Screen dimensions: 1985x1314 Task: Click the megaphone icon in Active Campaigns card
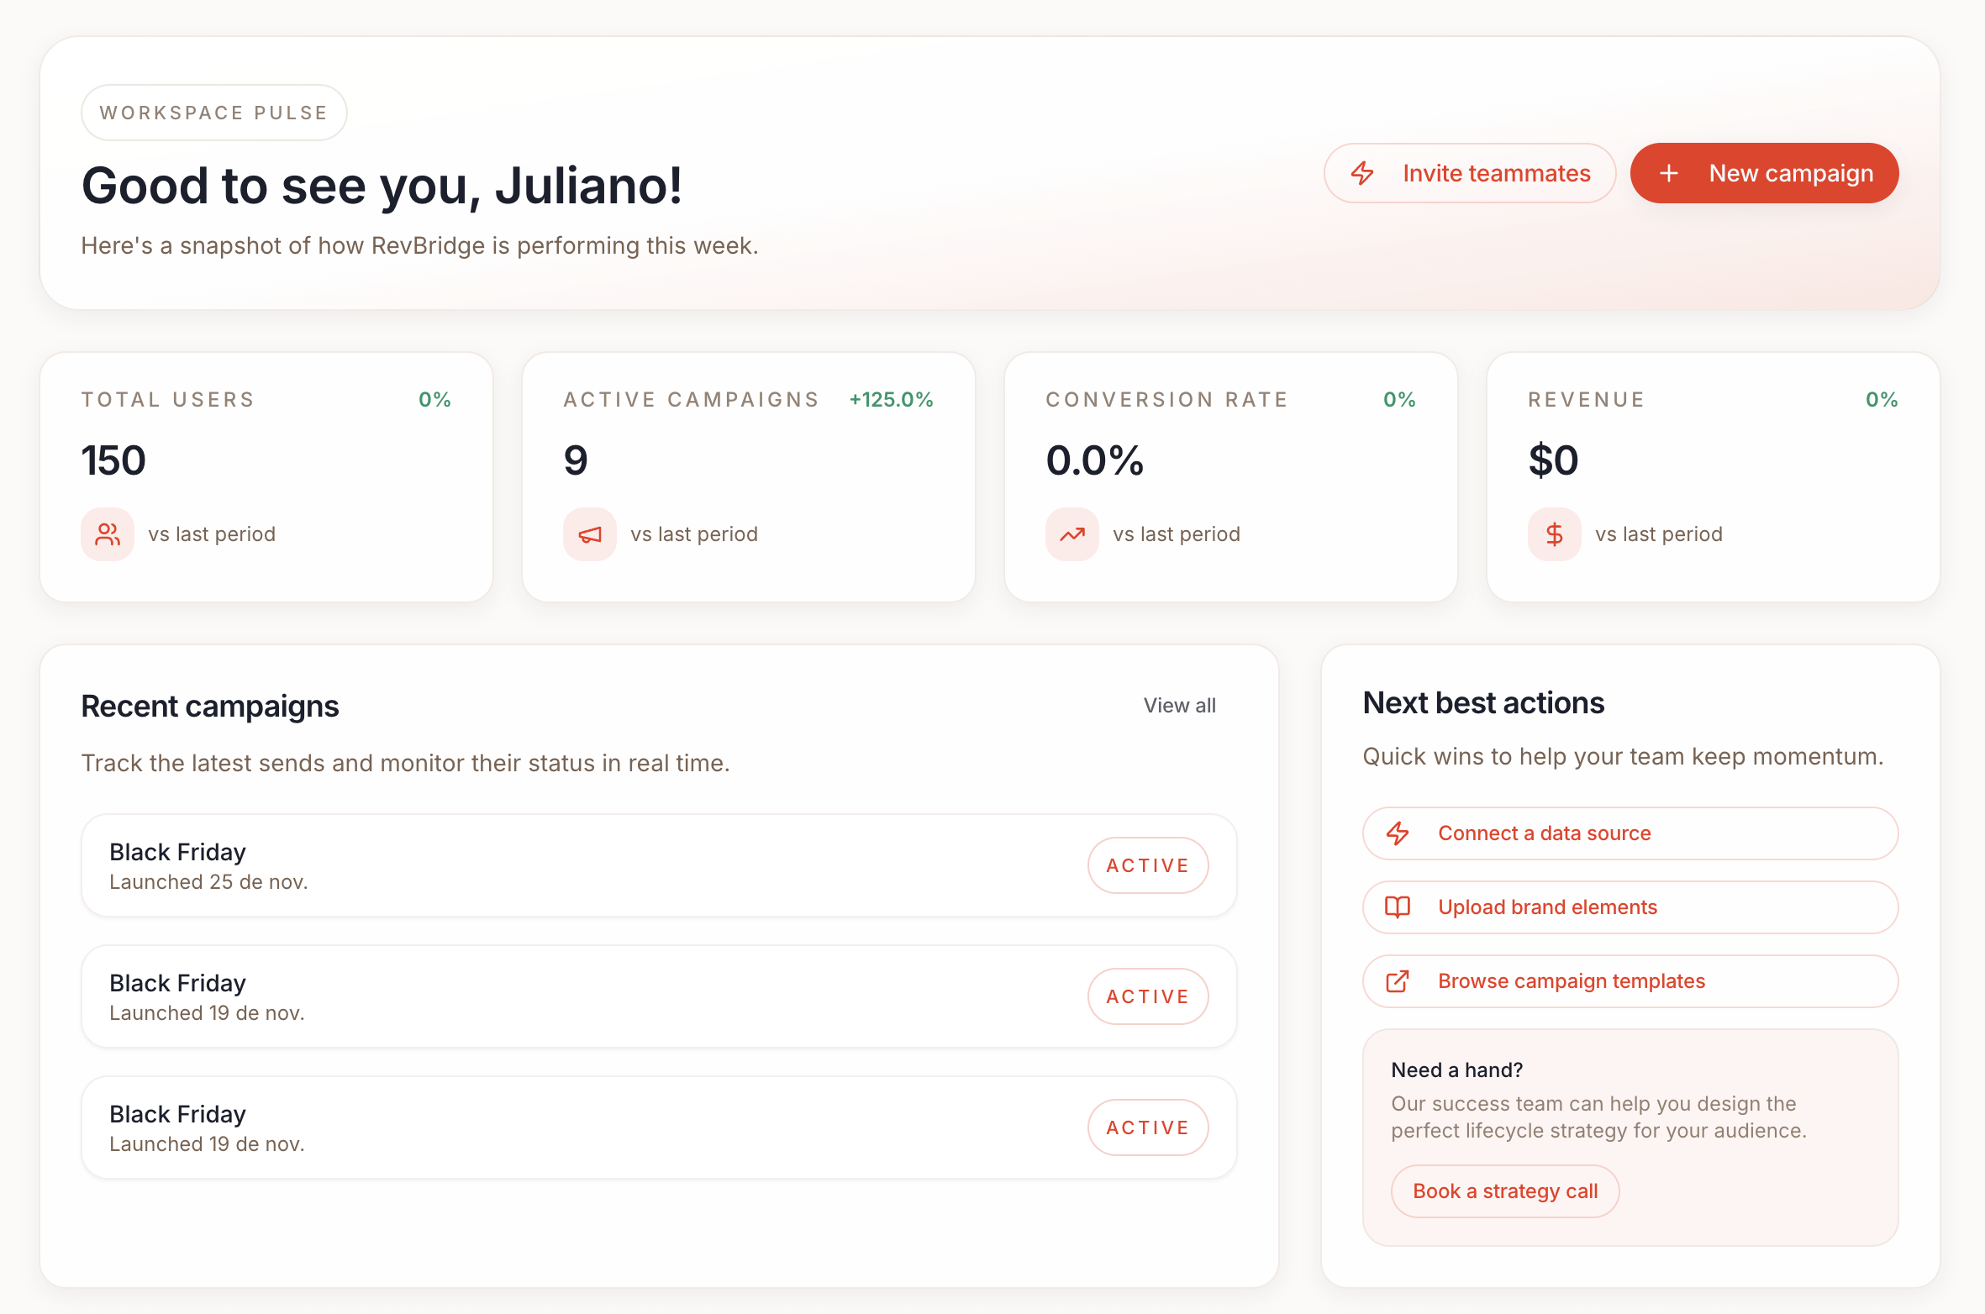590,534
